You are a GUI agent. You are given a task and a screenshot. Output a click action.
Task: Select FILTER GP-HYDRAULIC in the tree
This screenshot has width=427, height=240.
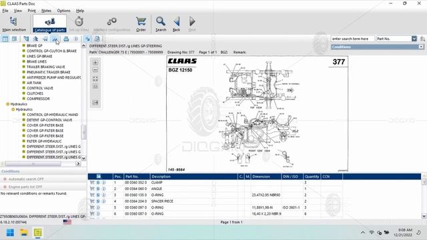(44, 141)
